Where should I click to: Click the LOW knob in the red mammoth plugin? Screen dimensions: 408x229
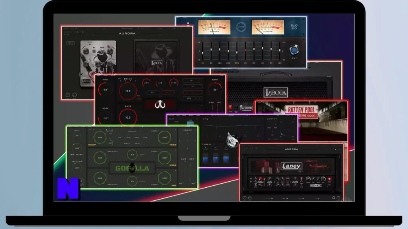point(147,83)
